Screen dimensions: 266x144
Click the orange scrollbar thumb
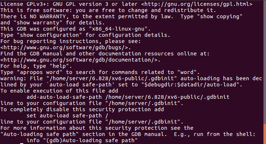tap(265, 134)
